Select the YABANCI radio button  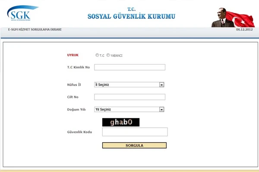(x=108, y=55)
